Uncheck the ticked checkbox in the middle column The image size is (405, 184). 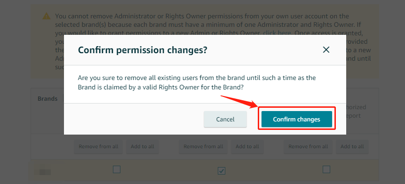pyautogui.click(x=222, y=170)
